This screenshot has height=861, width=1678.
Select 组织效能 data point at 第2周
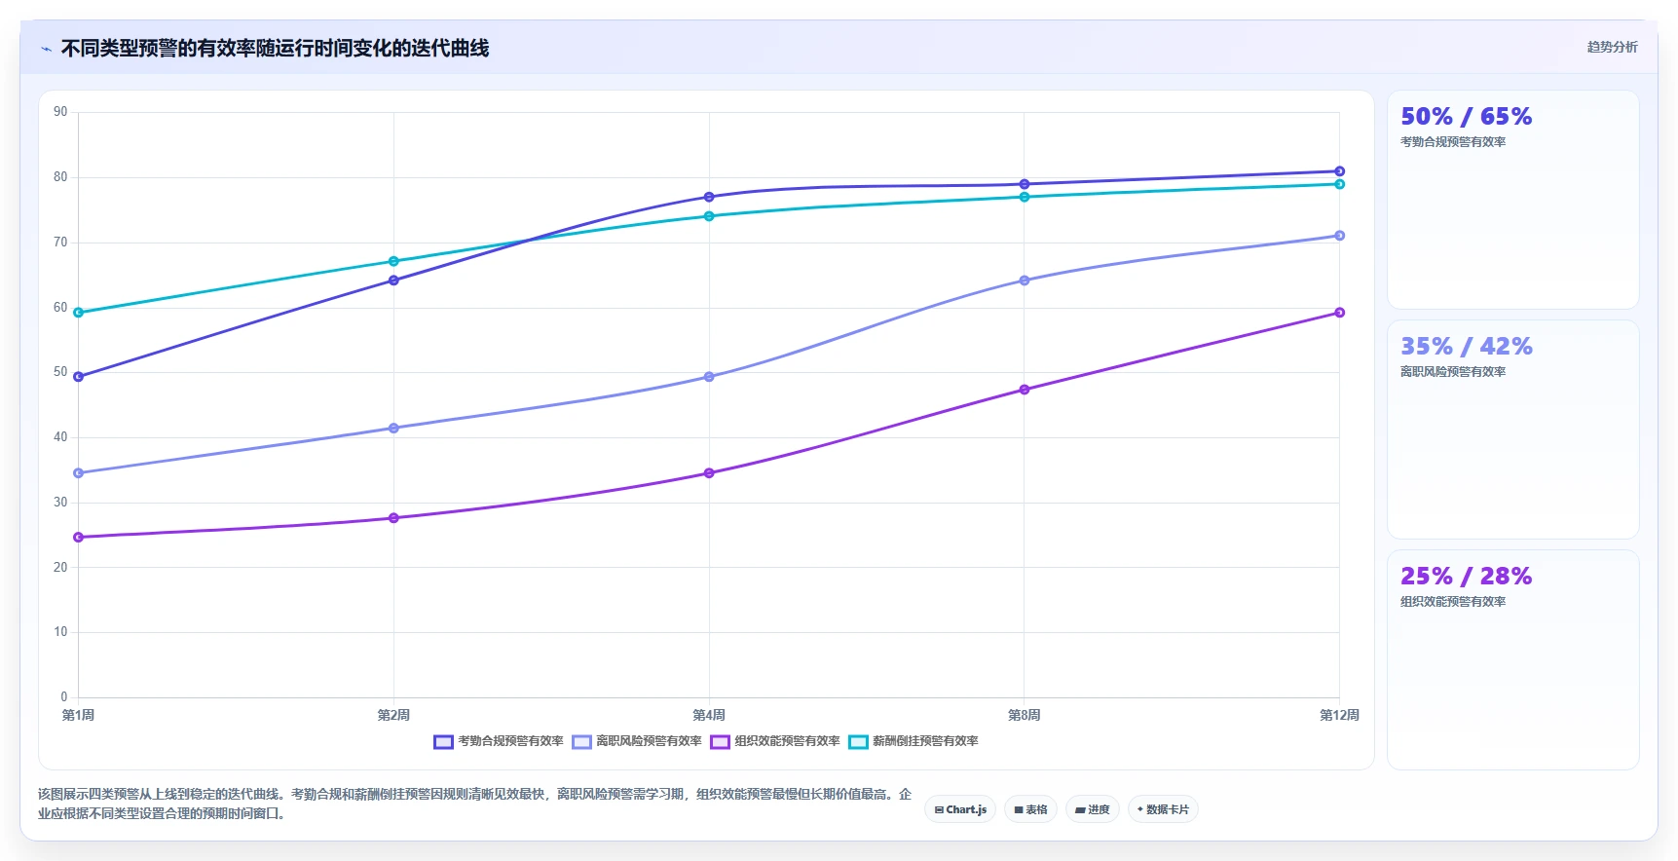(x=393, y=518)
